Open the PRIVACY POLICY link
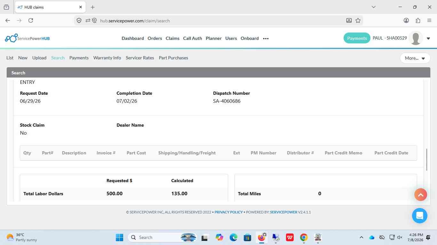 click(228, 212)
